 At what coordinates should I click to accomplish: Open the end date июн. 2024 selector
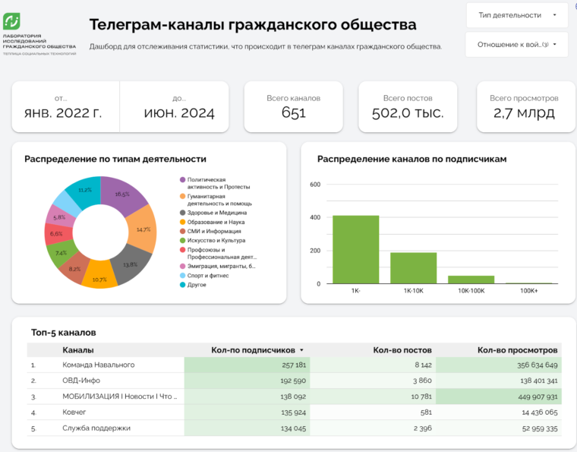coord(178,106)
